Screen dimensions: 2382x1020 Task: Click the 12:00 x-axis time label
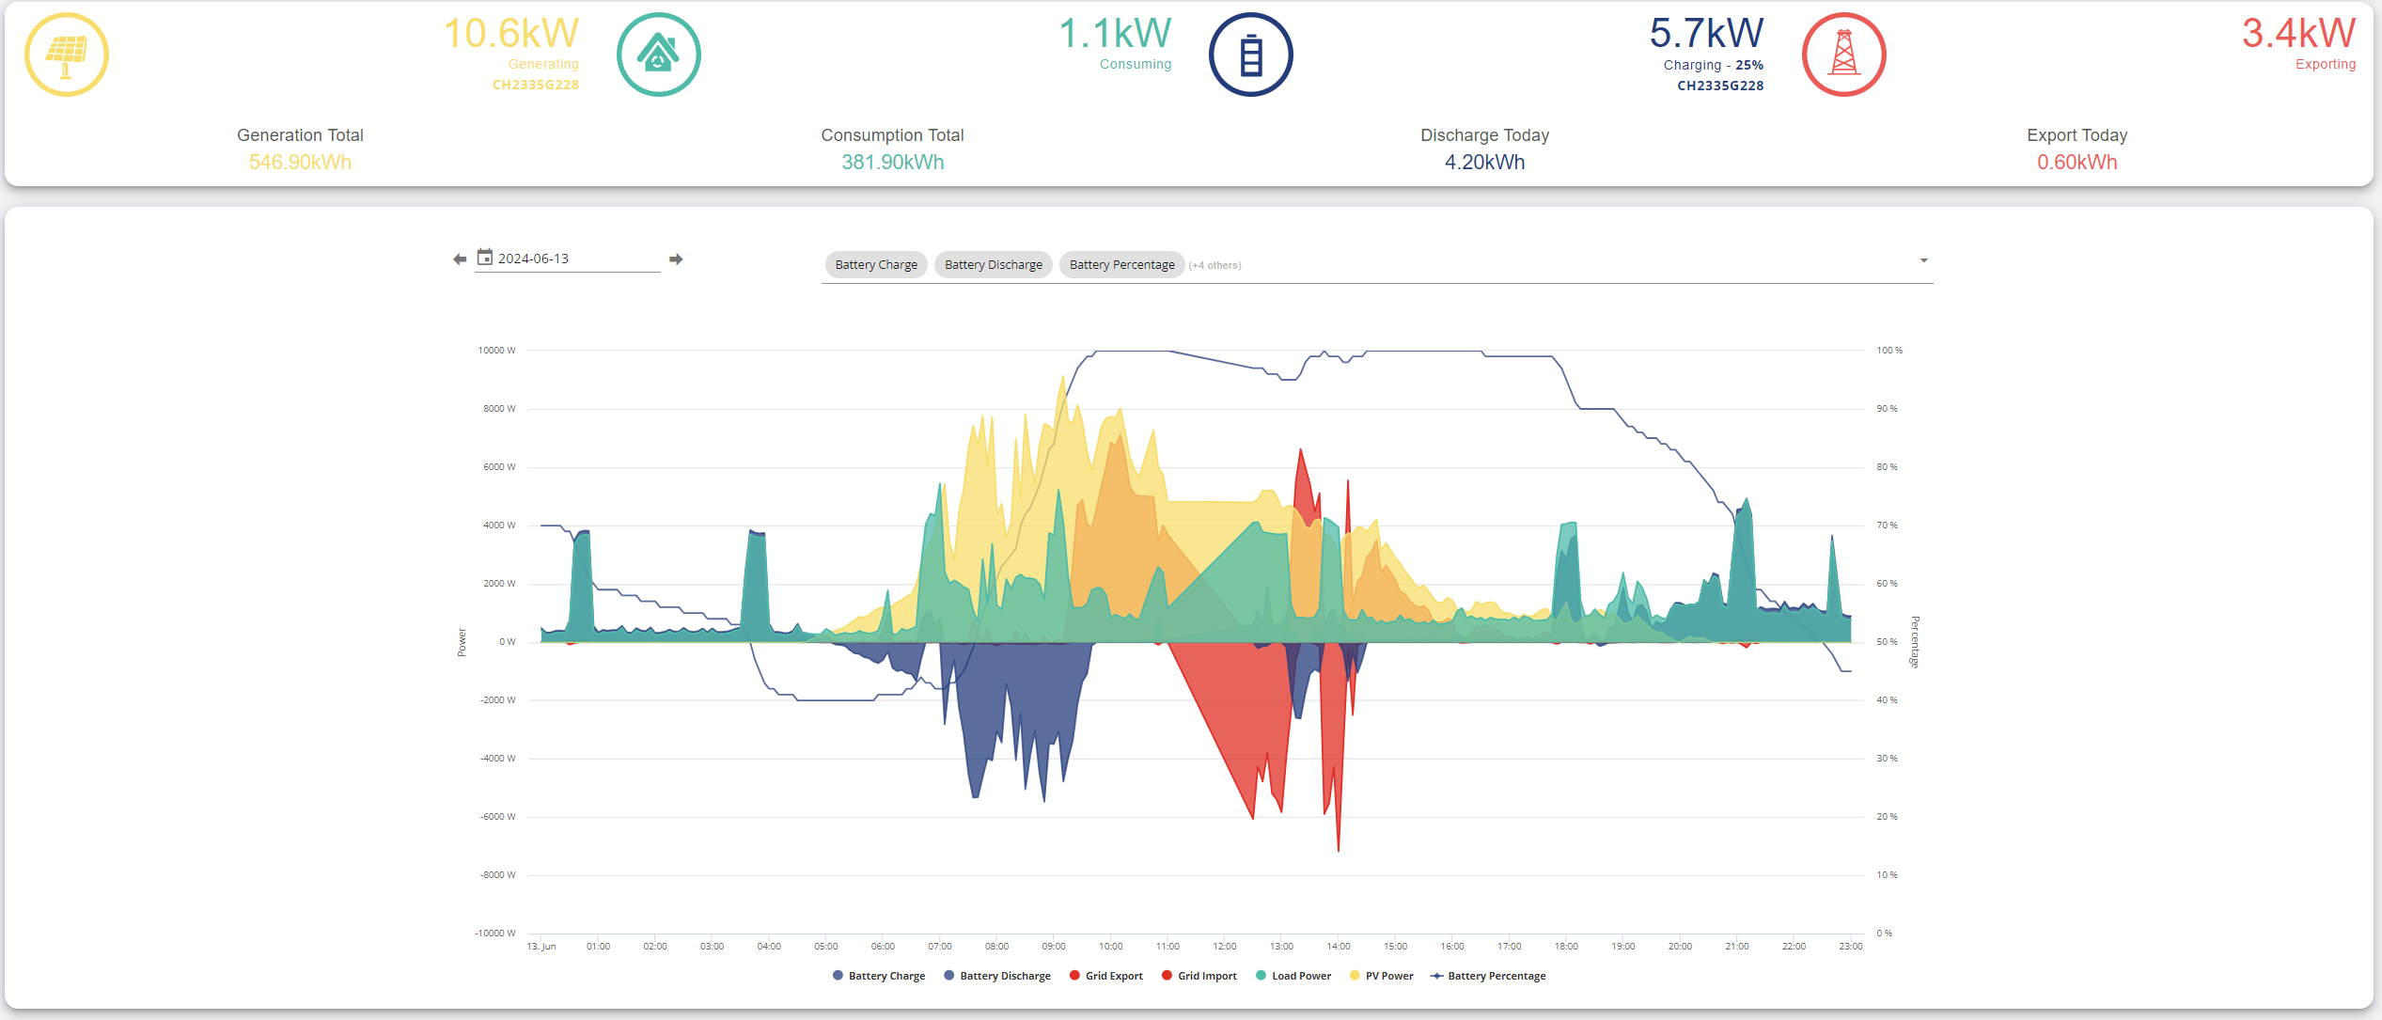[x=1225, y=947]
